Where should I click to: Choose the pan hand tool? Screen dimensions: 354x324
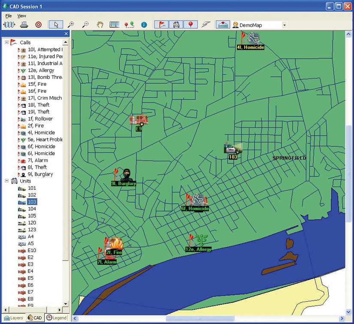point(100,25)
